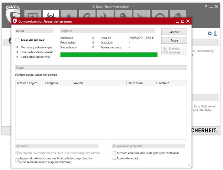Select the Virus Protection devil-head tab icon

pos(51,14)
